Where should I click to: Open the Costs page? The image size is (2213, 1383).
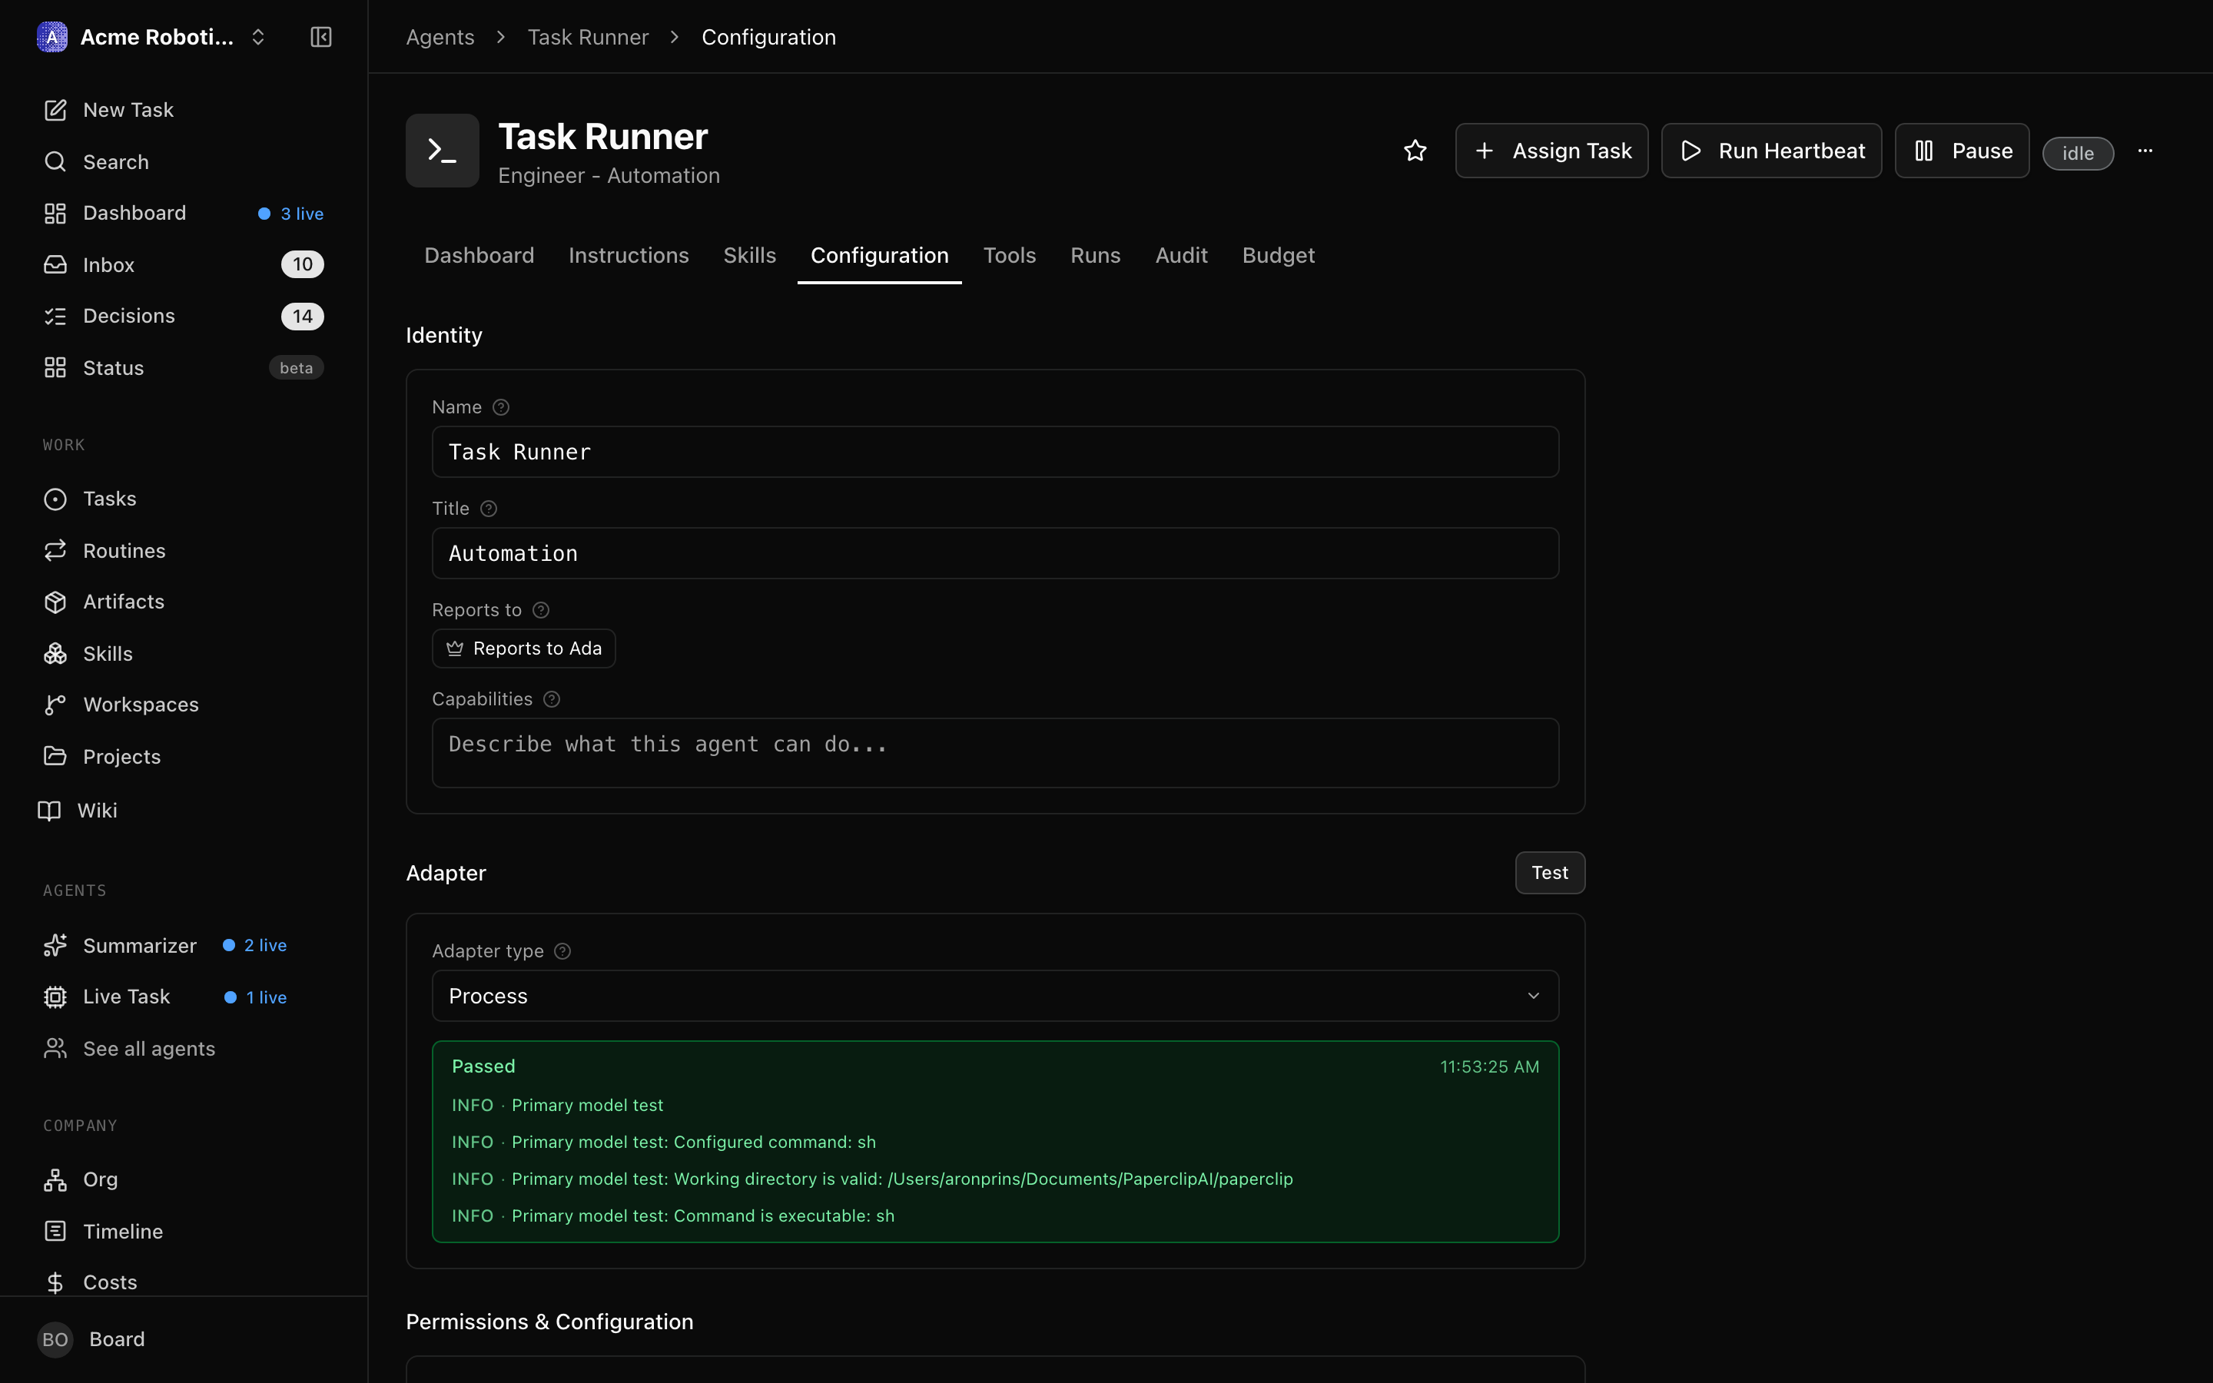pos(183,1282)
